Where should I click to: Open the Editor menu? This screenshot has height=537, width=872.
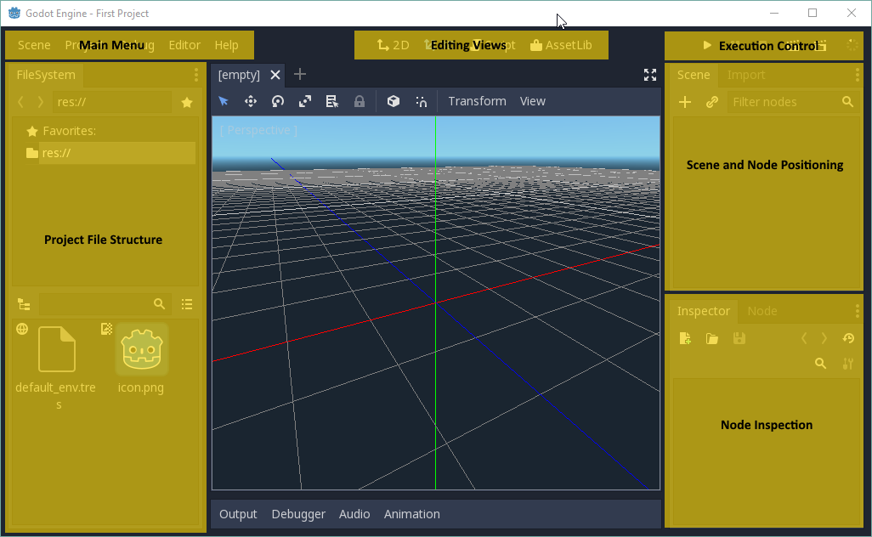(x=184, y=45)
